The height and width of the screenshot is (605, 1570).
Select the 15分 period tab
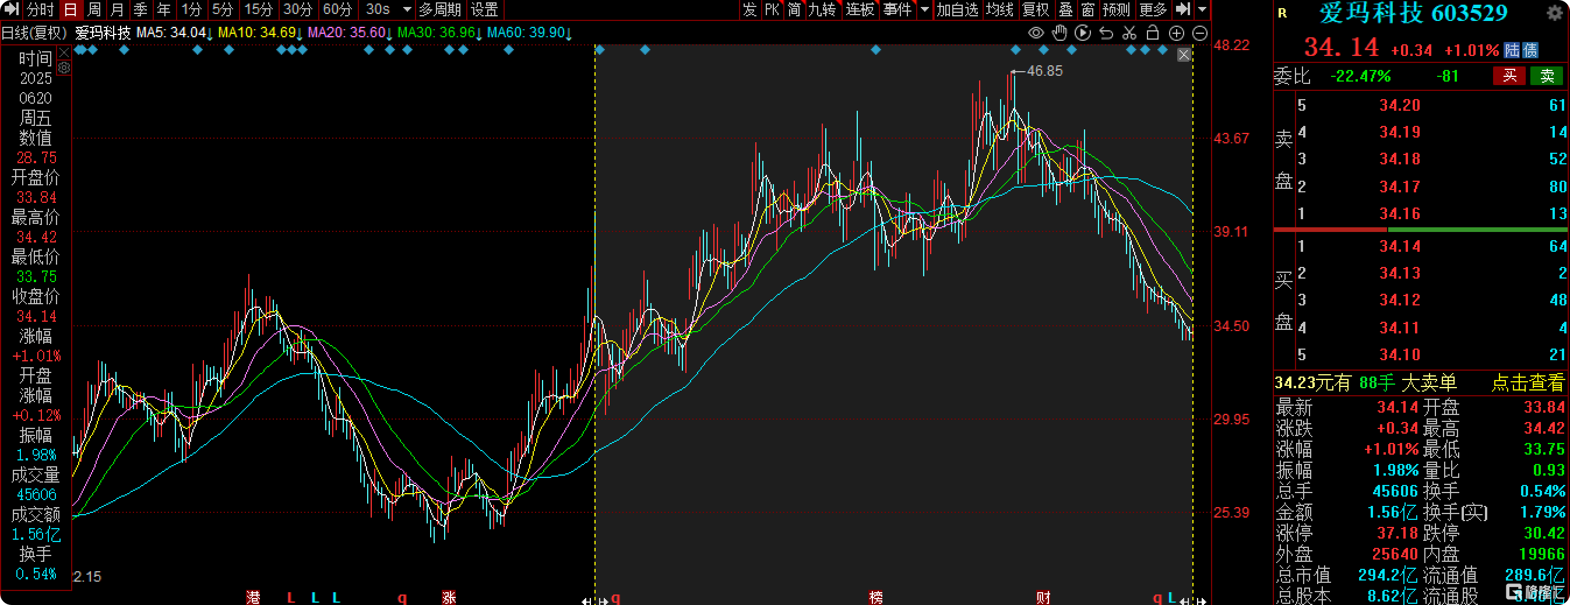pos(258,9)
